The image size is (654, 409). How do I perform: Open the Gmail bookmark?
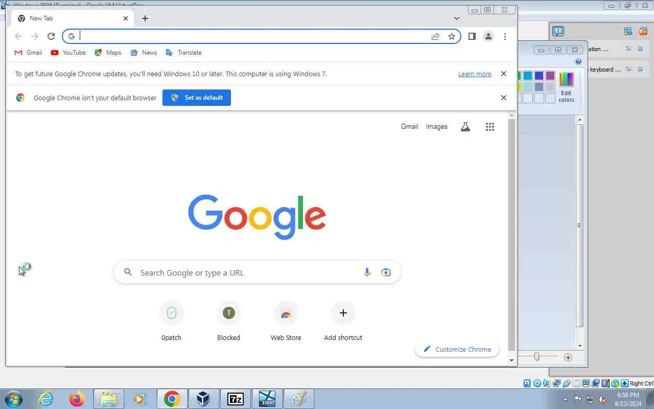(28, 53)
